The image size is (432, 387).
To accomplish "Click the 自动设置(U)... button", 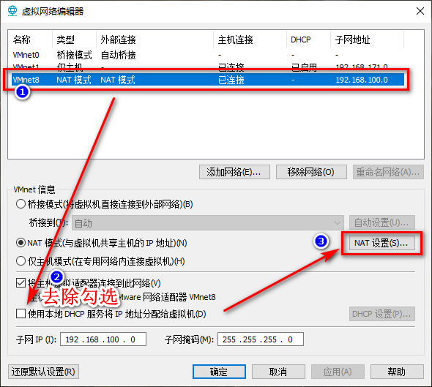I will (x=382, y=222).
